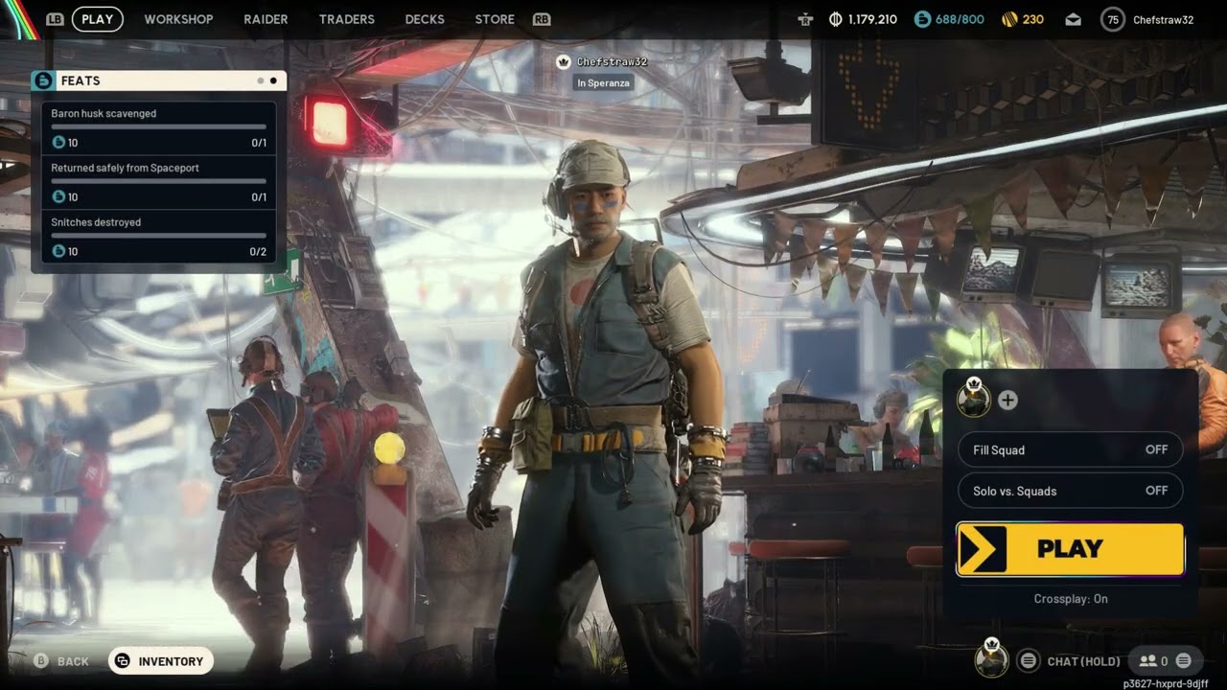1227x690 pixels.
Task: Click Returned safely from Spaceport progress bar
Action: coord(159,181)
